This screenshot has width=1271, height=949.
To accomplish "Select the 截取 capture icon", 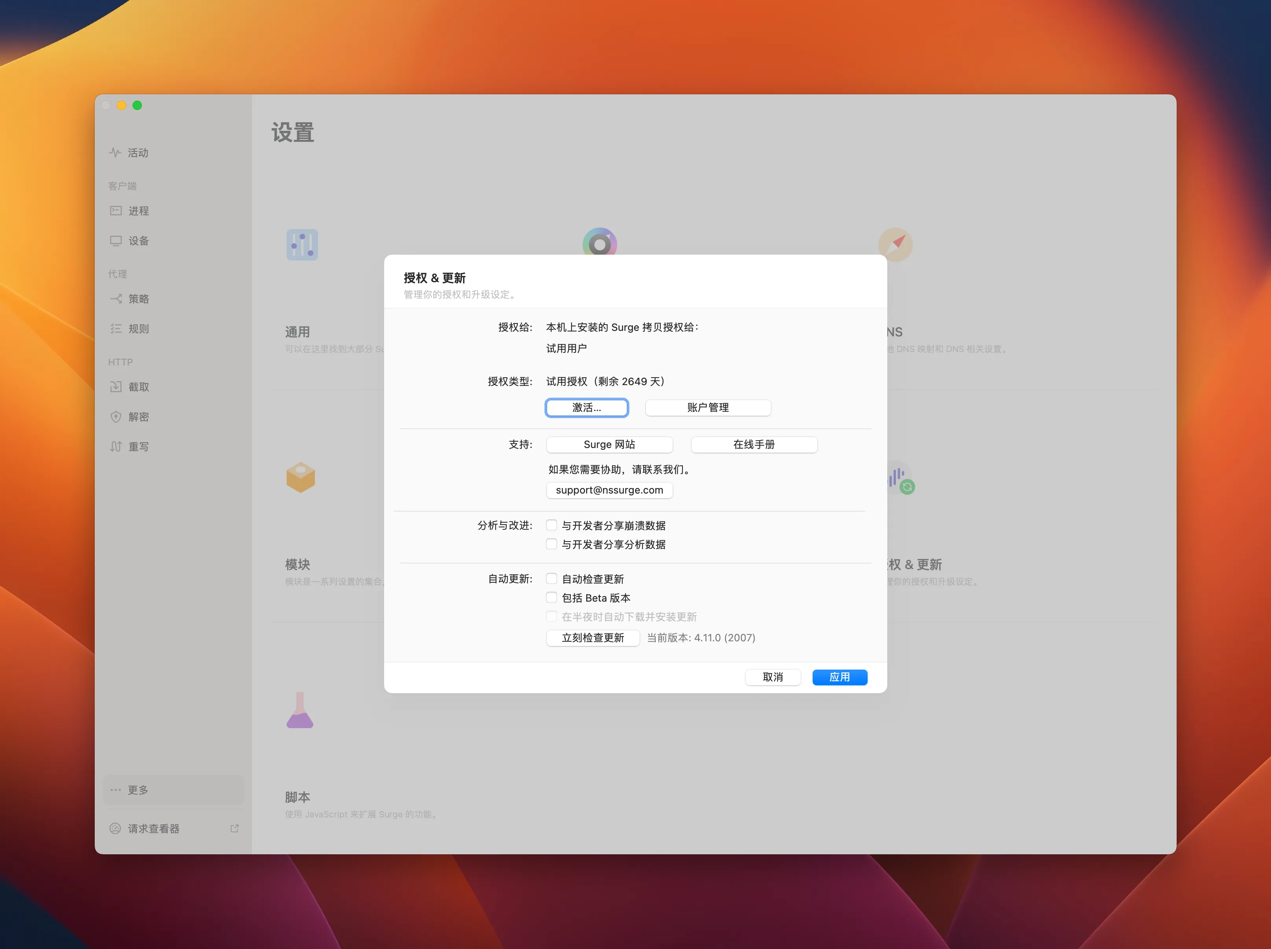I will coord(116,387).
